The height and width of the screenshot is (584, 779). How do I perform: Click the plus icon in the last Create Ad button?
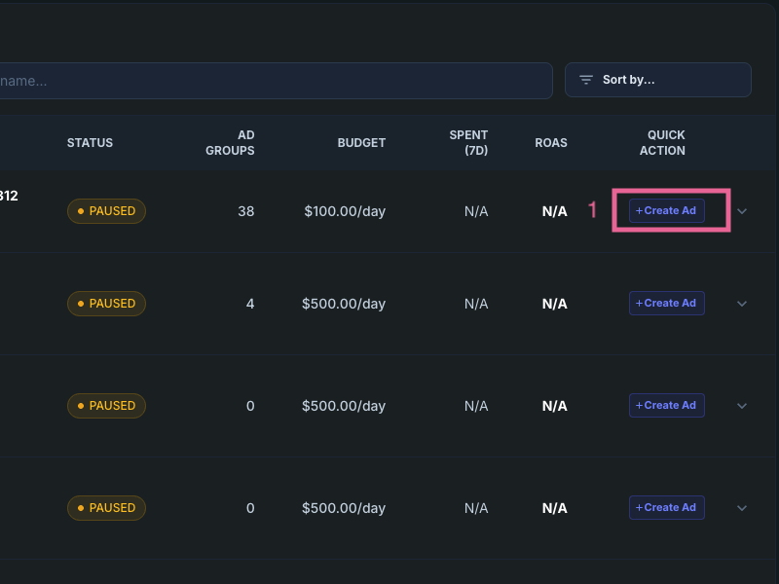point(640,507)
